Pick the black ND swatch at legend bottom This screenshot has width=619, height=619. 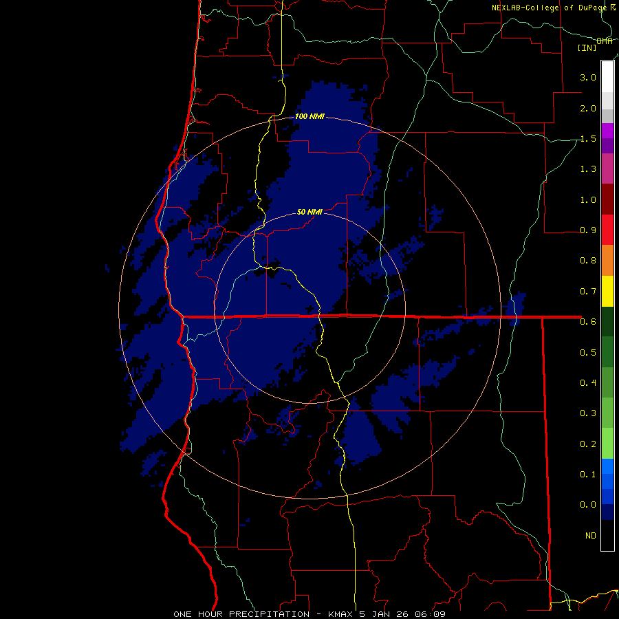click(607, 535)
